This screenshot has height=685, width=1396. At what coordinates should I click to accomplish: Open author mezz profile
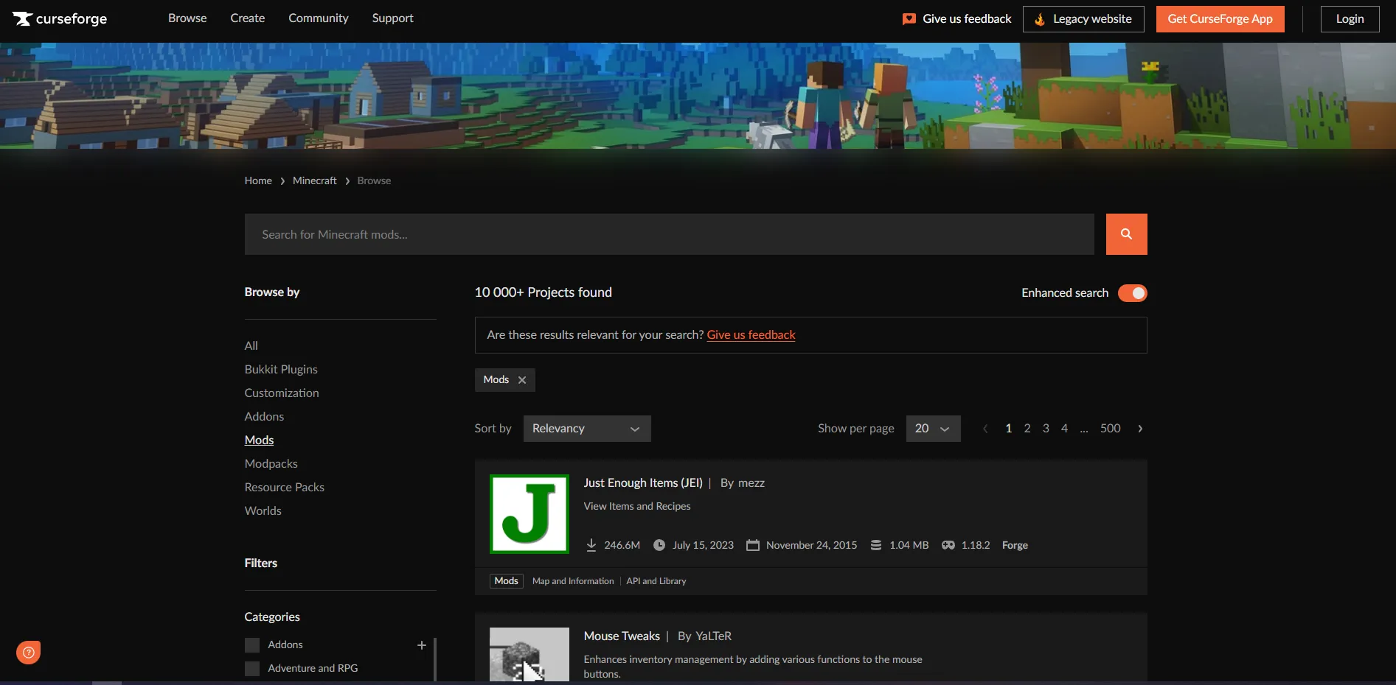751,483
